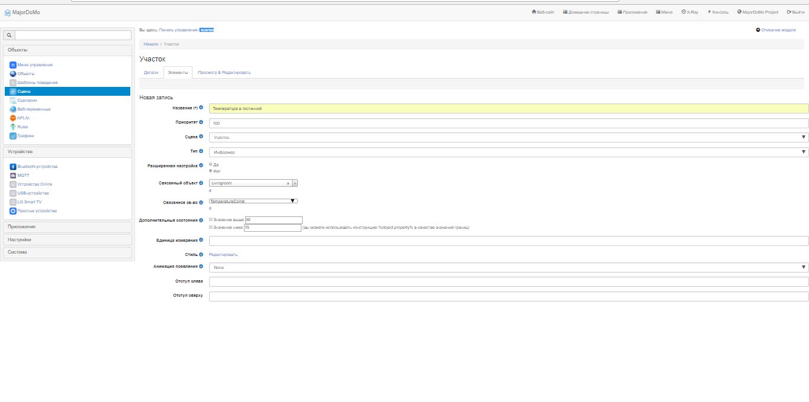The image size is (809, 402).
Task: Enable the Значение ниже checkbox
Action: point(211,227)
